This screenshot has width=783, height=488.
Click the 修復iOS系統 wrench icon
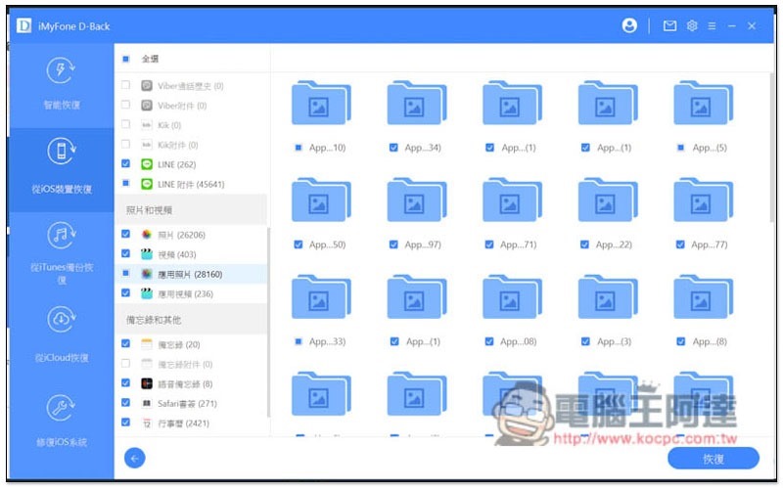pos(61,409)
